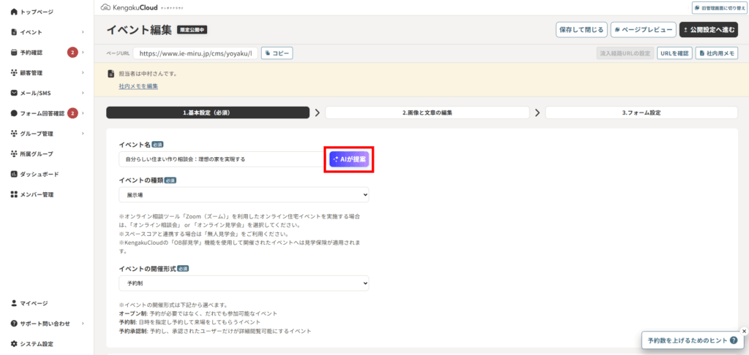
Task: Open ページプレビュー
Action: pyautogui.click(x=643, y=30)
